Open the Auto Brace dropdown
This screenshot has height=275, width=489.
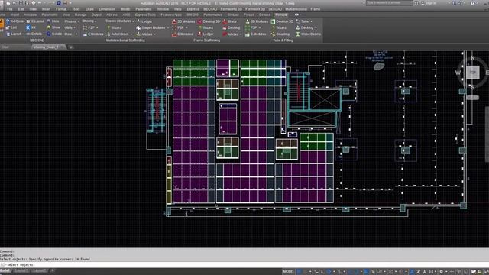[x=119, y=34]
